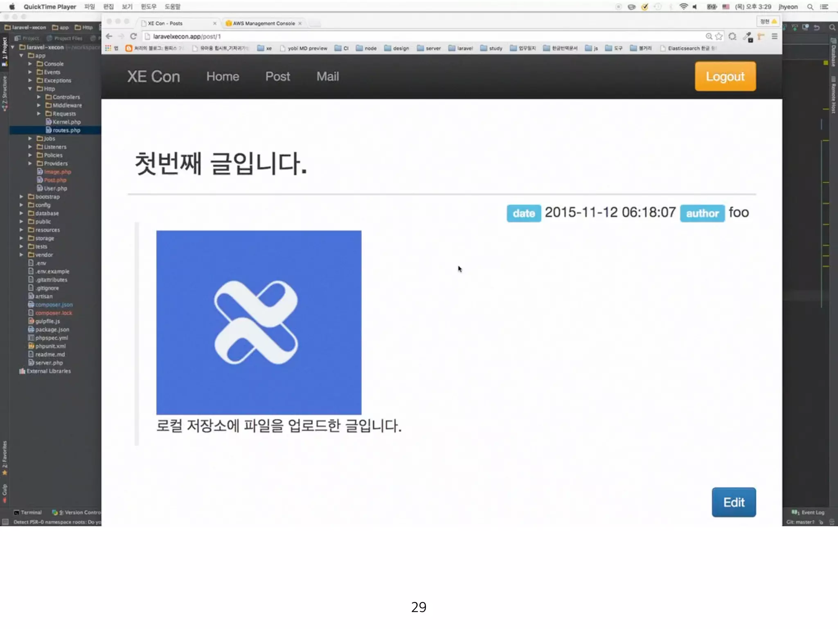This screenshot has width=838, height=629.
Task: Open the 'server' bookmark folder
Action: (428, 48)
